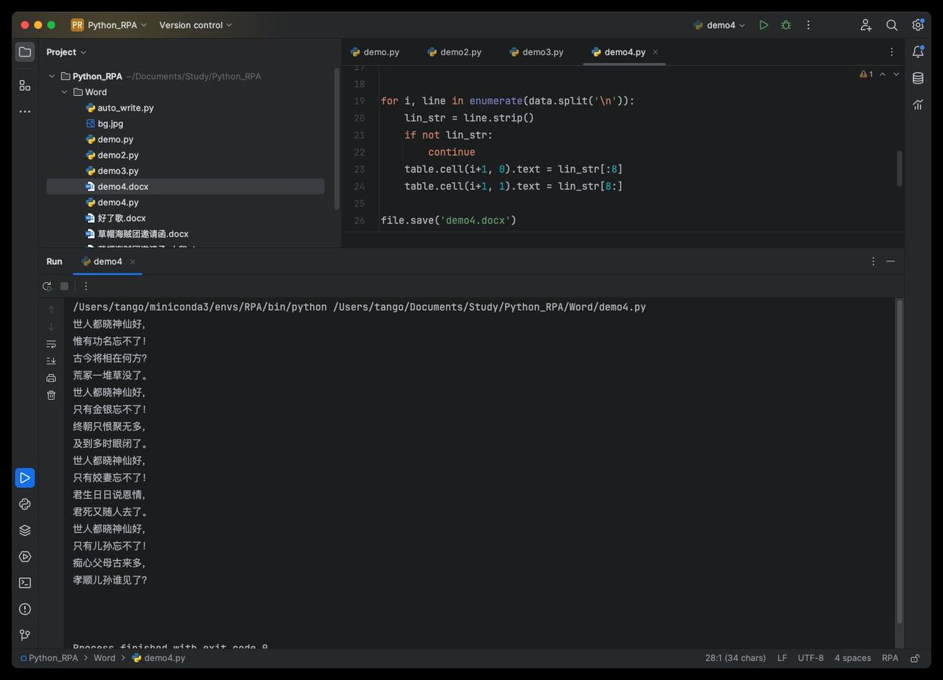Open Run panel options menu
The height and width of the screenshot is (680, 943).
coord(873,261)
